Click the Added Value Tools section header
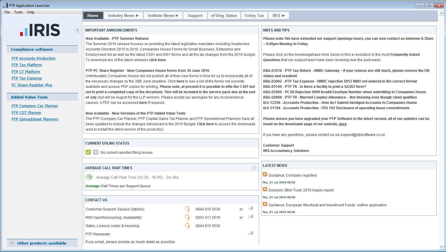Image resolution: width=446 pixels, height=252 pixels. [42, 97]
